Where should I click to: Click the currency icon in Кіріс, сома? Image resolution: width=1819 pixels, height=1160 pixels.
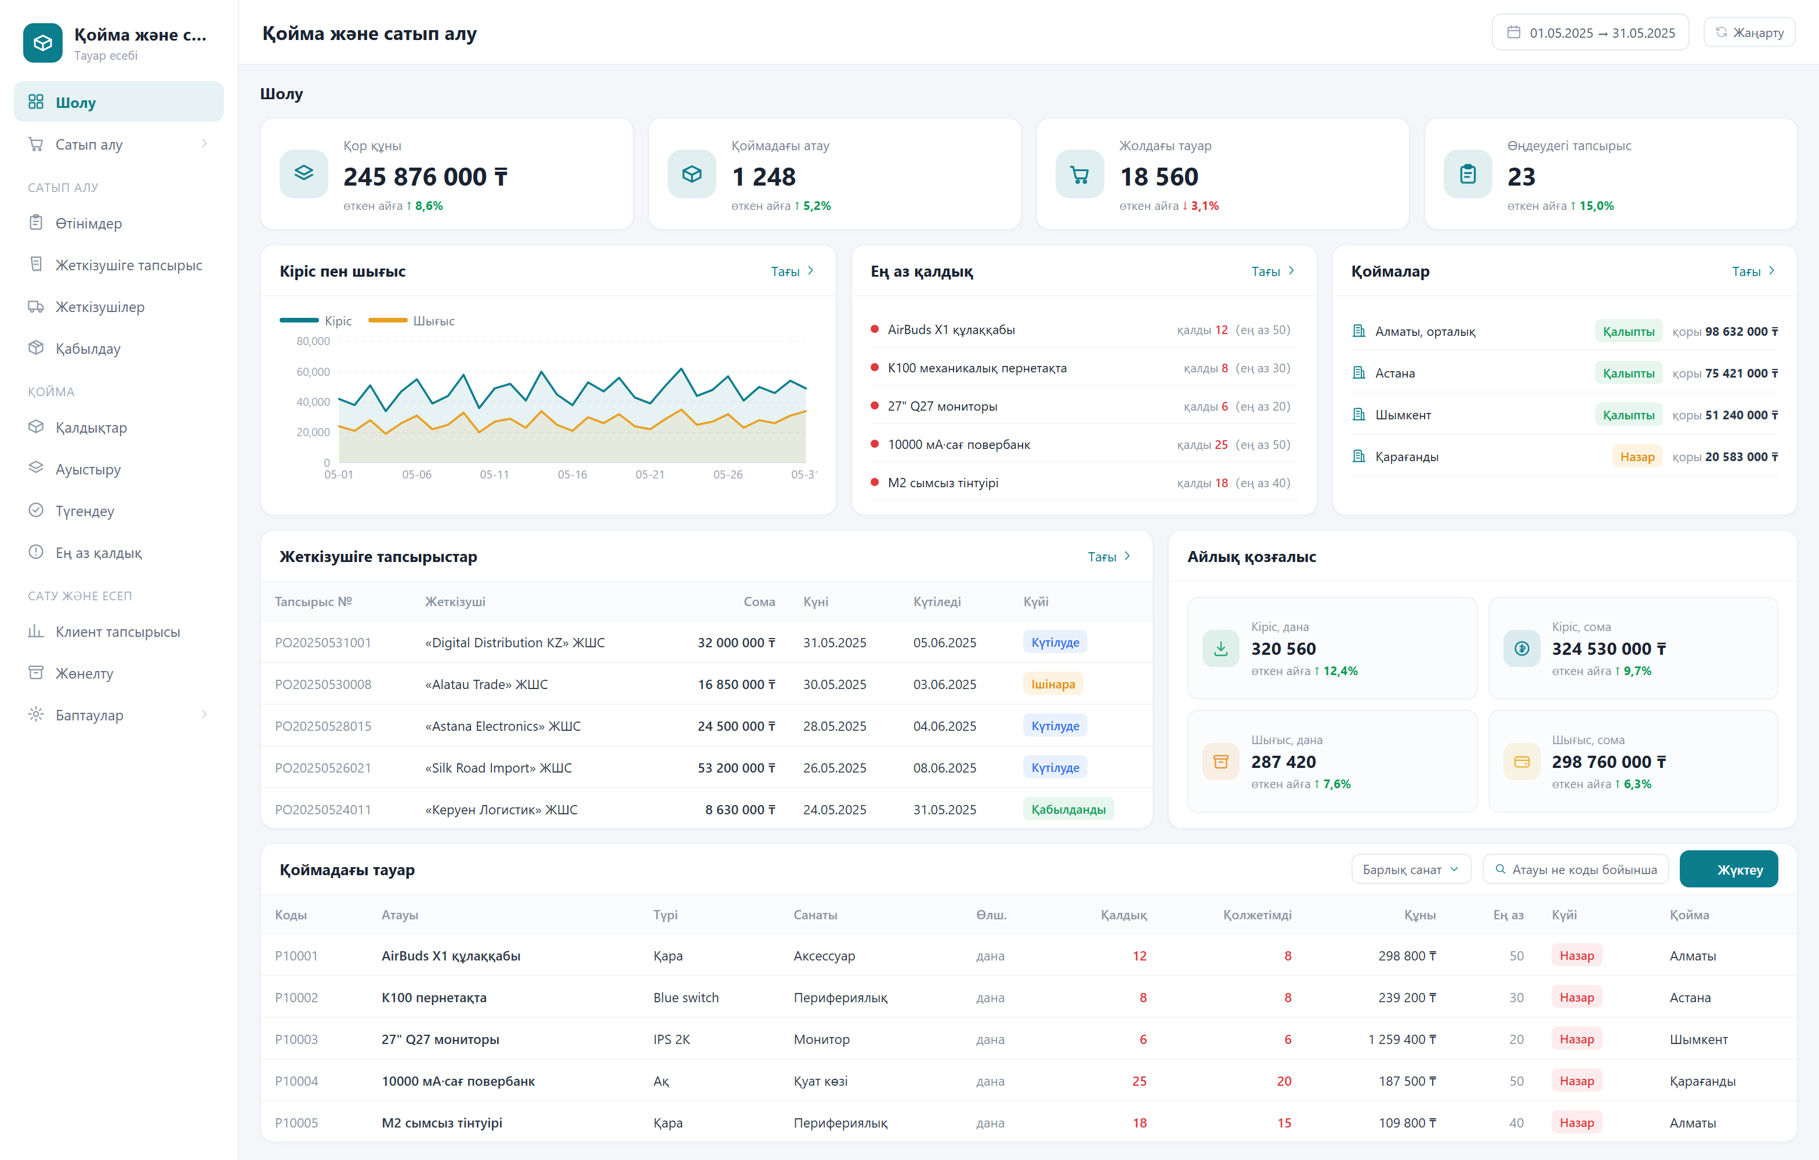pos(1521,648)
